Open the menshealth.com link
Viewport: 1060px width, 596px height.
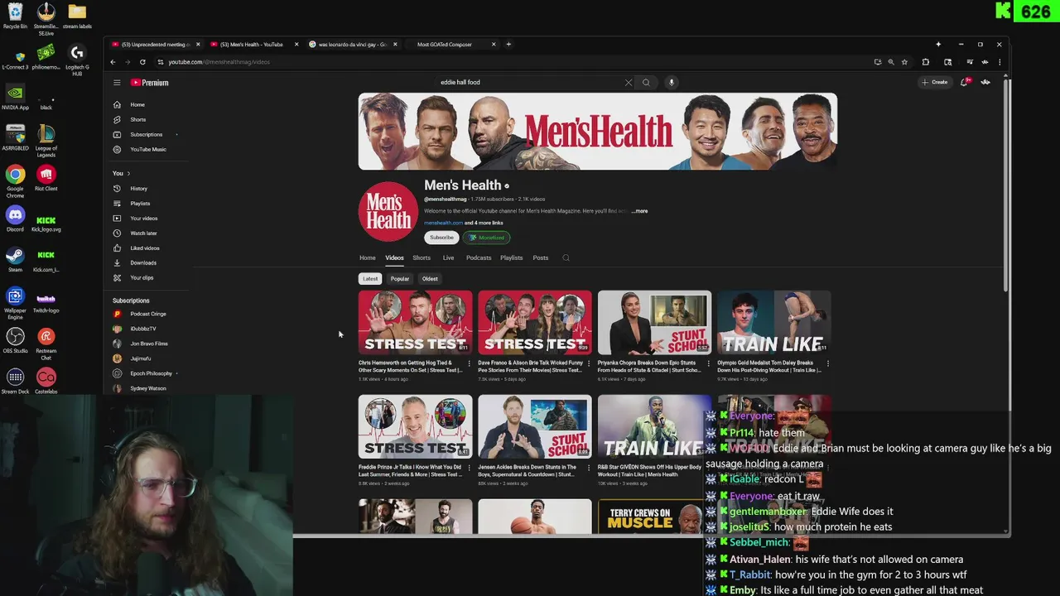(x=443, y=223)
